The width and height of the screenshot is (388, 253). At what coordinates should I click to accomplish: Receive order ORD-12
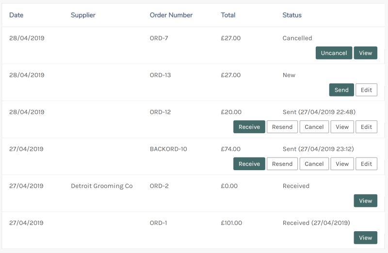pyautogui.click(x=249, y=126)
